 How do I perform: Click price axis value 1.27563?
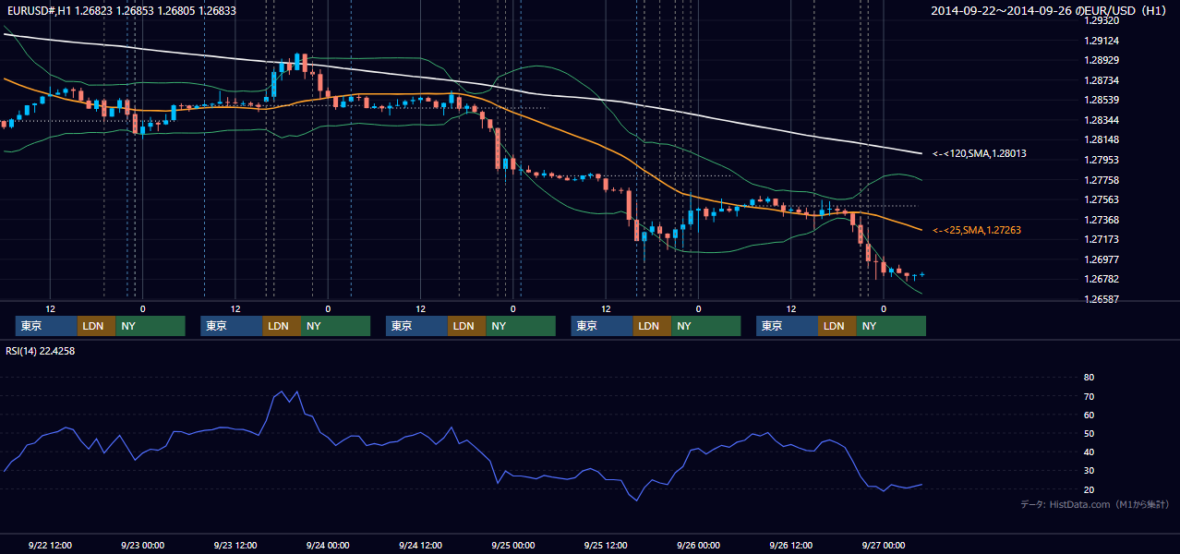point(1101,199)
